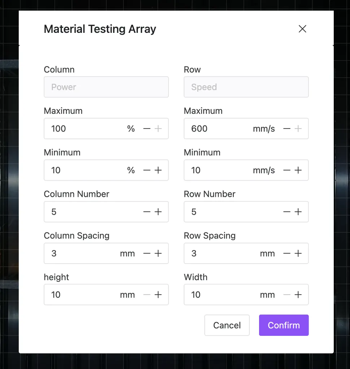The image size is (350, 369).
Task: Increase the Column Spacing
Action: (158, 253)
